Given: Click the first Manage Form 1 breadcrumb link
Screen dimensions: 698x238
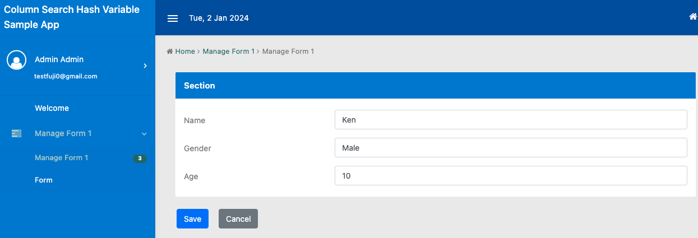Looking at the screenshot, I should click(228, 52).
